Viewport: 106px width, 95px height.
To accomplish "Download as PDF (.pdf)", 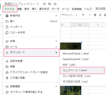I will 83,65.
